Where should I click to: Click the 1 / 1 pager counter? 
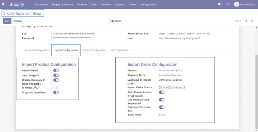238,21
